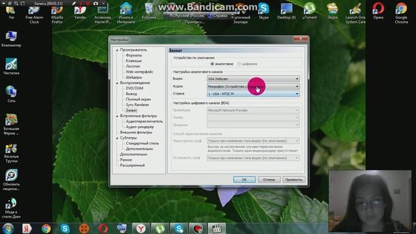Click the Отмена button

(x=269, y=179)
